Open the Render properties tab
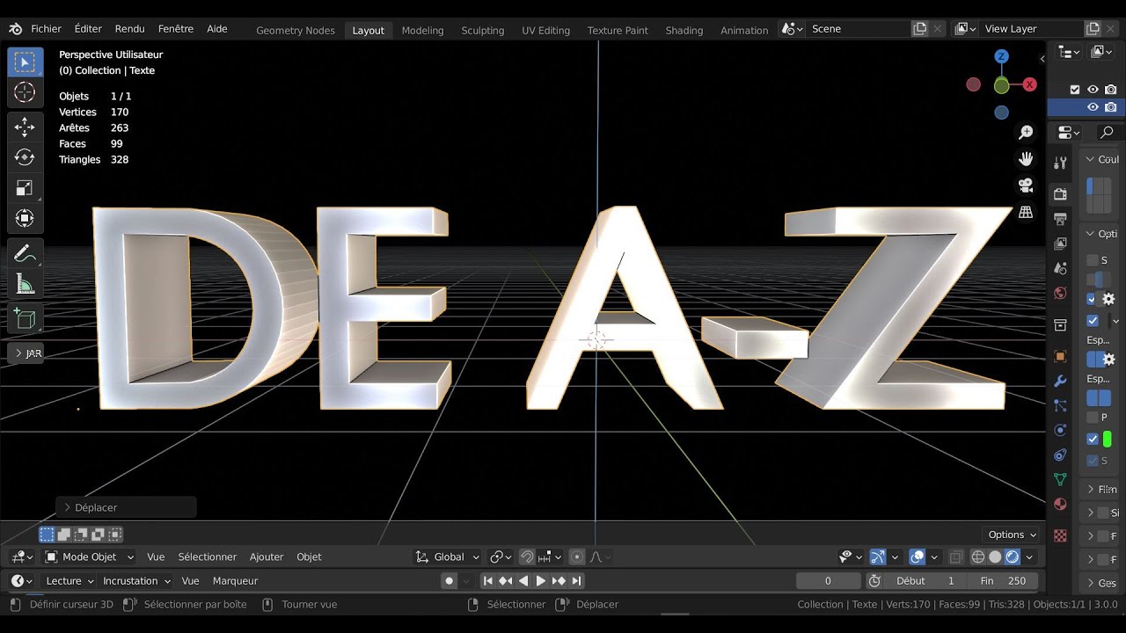The height and width of the screenshot is (633, 1126). coord(1060,194)
